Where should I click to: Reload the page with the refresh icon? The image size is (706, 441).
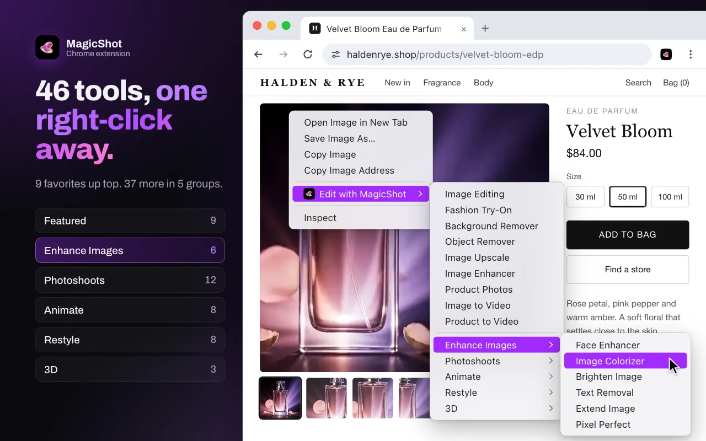308,55
